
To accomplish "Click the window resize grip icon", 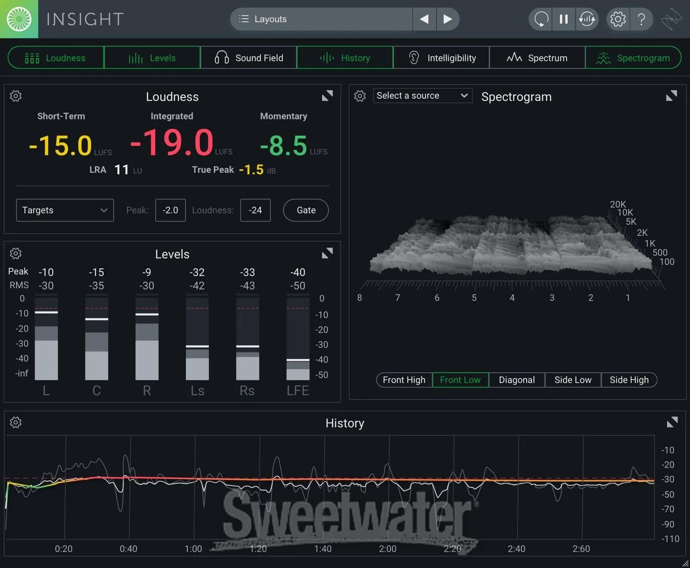I will (x=685, y=563).
